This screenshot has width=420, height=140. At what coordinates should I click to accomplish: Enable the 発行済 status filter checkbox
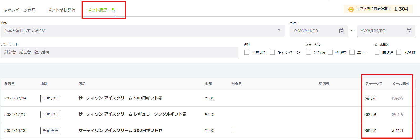coord(308,52)
